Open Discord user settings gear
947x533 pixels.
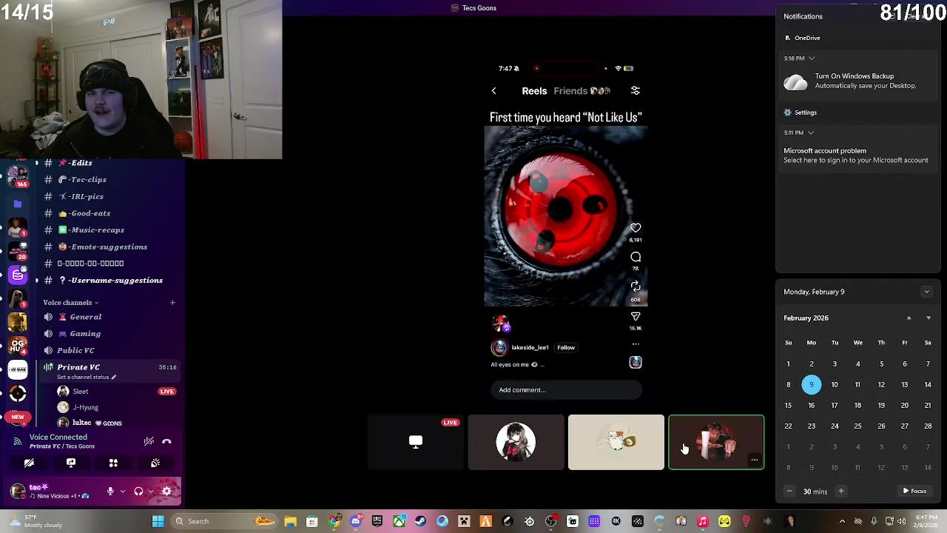tap(166, 491)
